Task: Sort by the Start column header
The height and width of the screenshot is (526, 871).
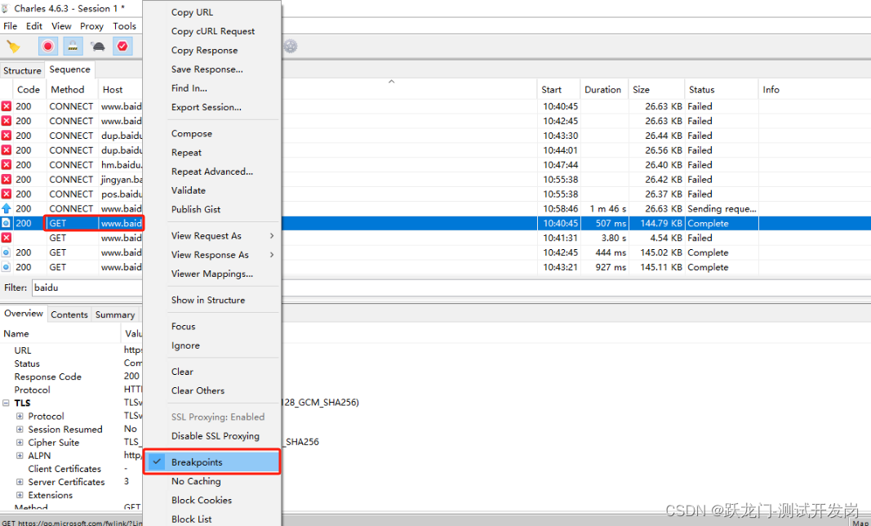Action: (558, 90)
